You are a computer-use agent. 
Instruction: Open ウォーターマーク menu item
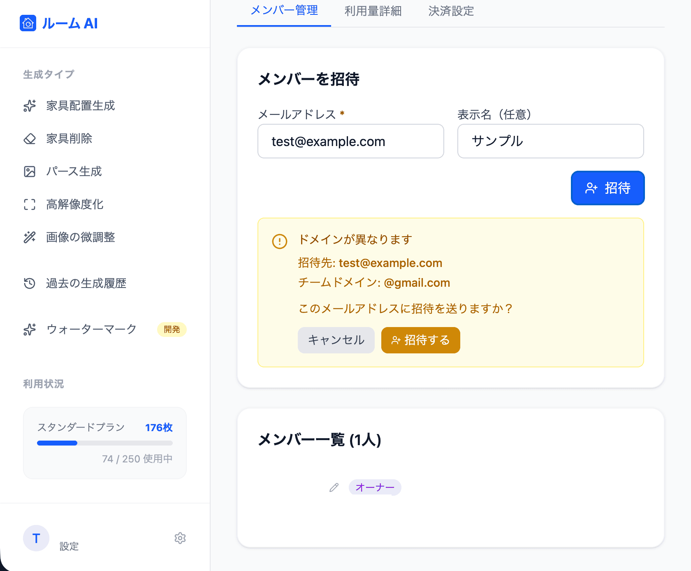coord(91,330)
